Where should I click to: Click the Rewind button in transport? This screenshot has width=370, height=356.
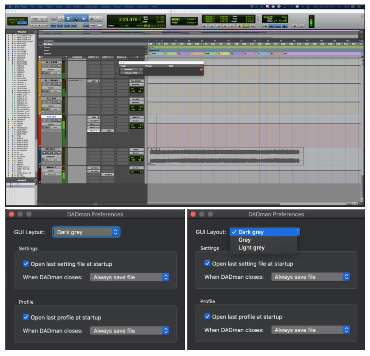click(x=219, y=26)
